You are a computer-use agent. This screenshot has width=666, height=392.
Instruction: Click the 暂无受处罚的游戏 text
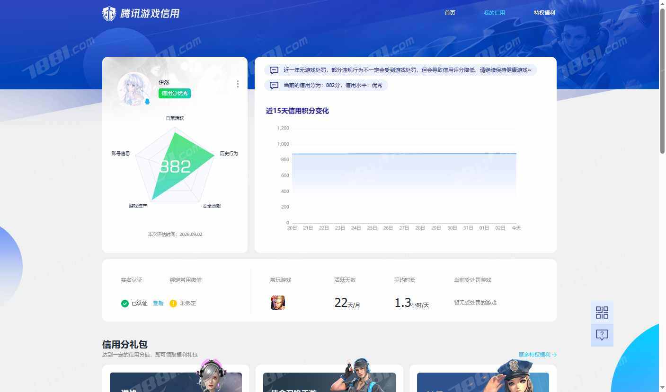(475, 303)
